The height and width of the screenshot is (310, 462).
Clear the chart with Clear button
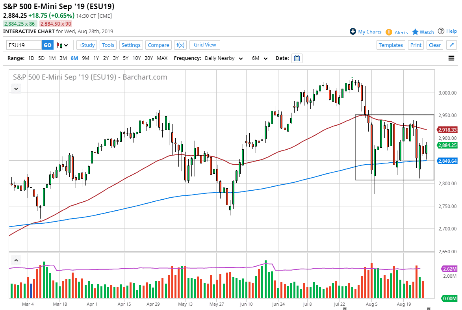pos(434,45)
